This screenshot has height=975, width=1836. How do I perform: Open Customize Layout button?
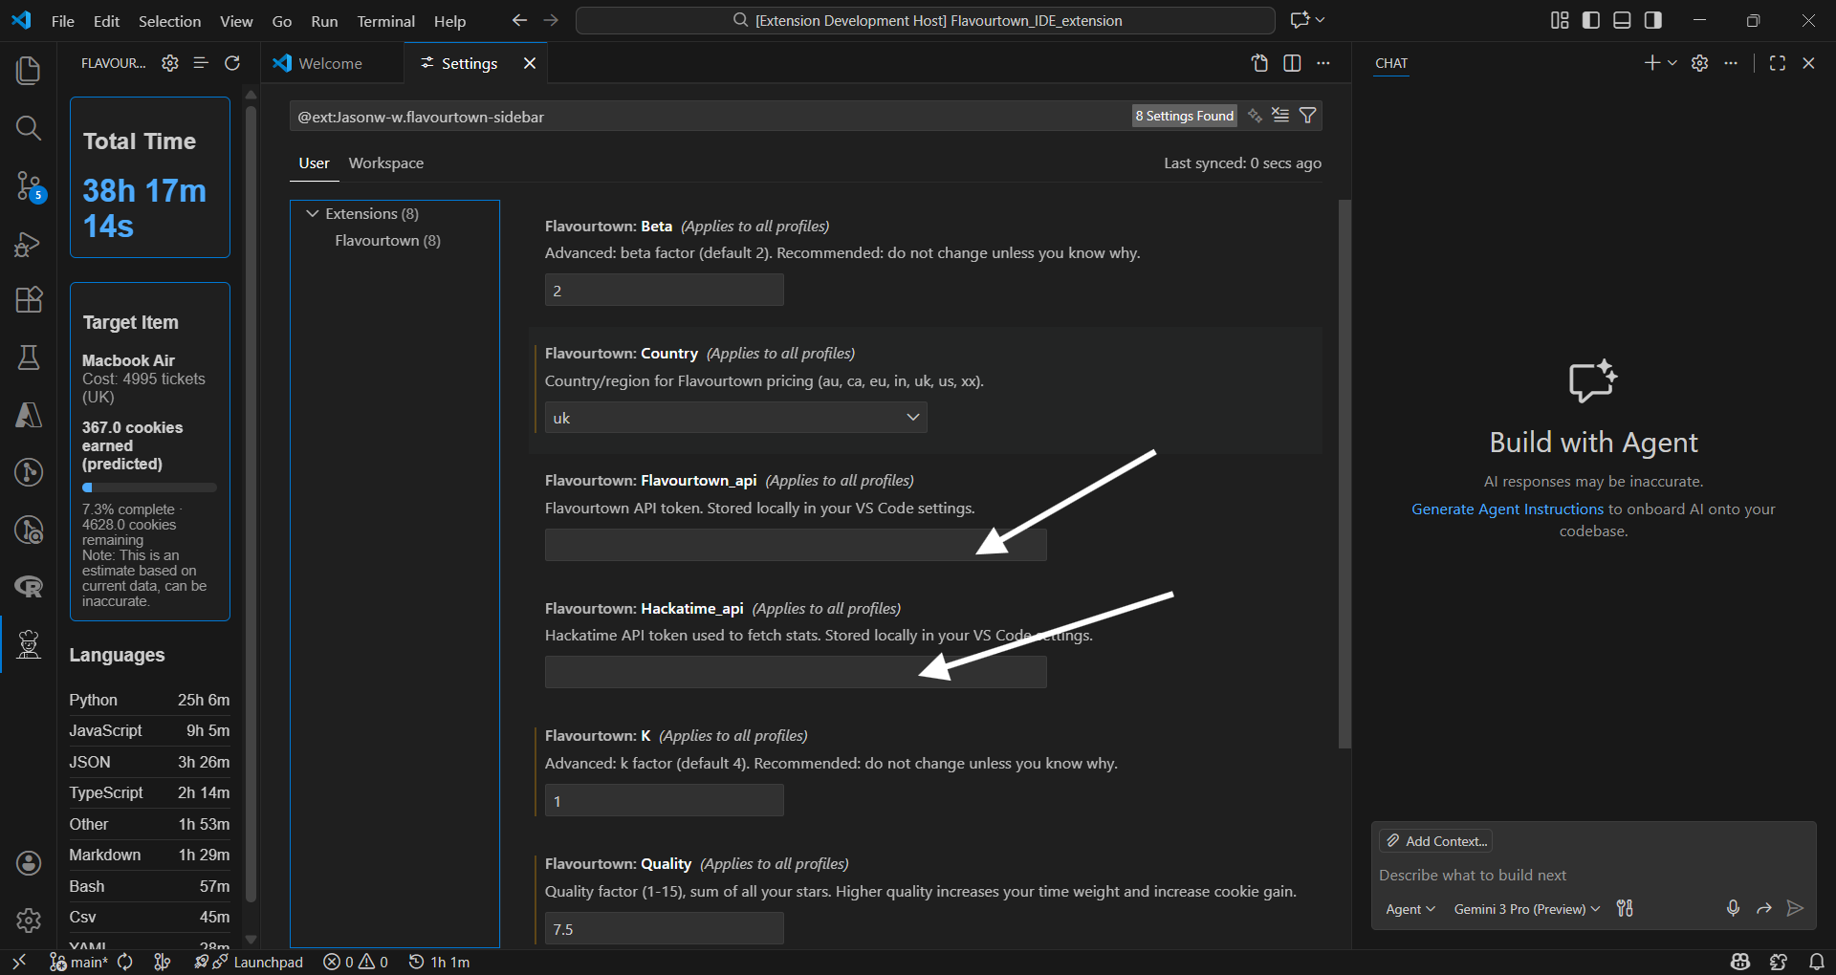coord(1560,20)
